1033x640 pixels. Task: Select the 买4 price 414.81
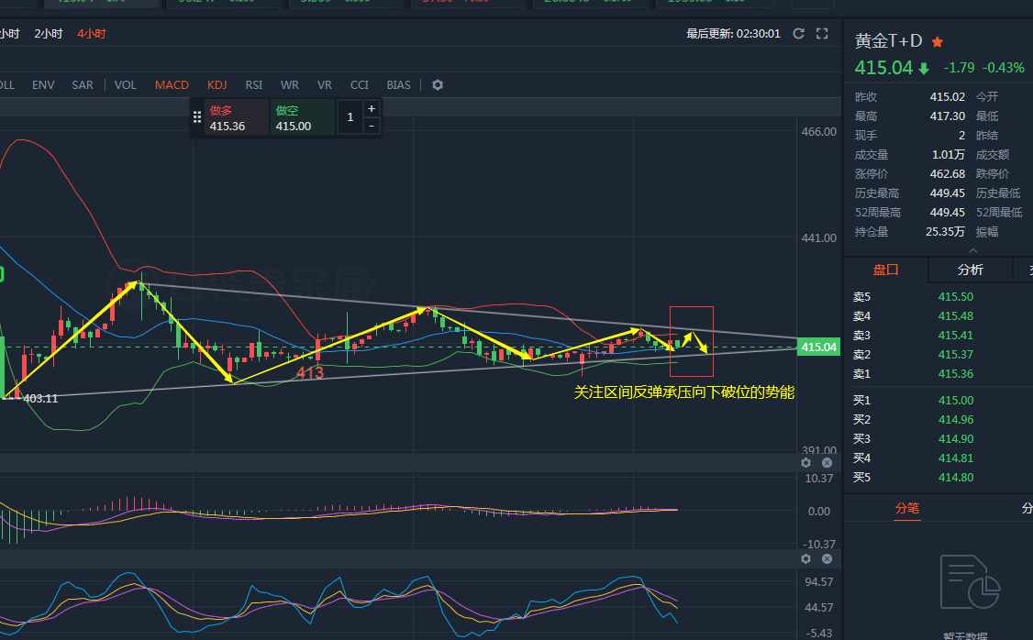(955, 458)
